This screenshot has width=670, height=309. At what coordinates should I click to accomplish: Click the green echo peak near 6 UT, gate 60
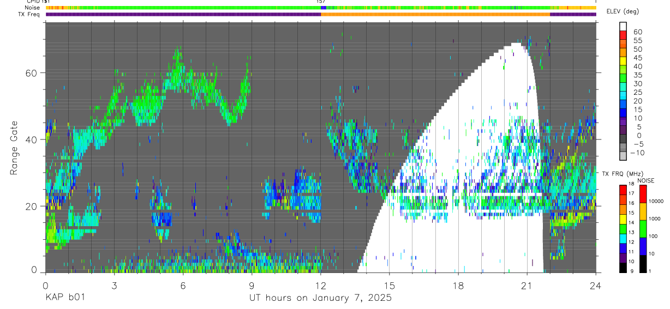click(177, 68)
